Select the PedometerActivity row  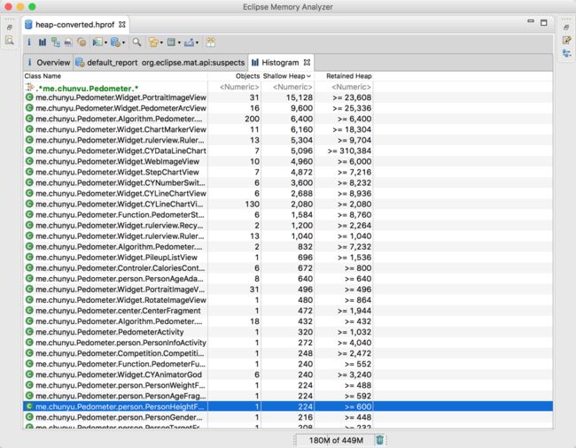click(288, 332)
